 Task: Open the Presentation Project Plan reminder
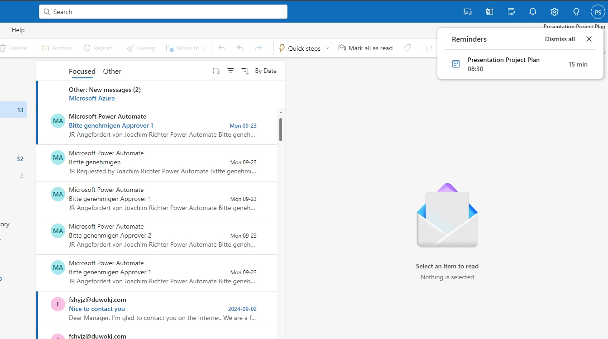[x=520, y=64]
